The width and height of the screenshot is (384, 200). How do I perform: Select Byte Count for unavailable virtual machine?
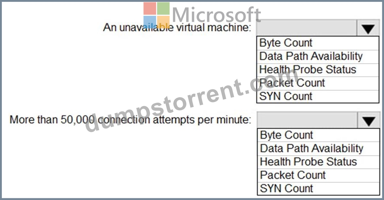click(318, 43)
